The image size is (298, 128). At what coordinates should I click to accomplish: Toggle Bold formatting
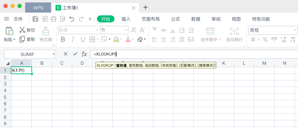(x=63, y=40)
